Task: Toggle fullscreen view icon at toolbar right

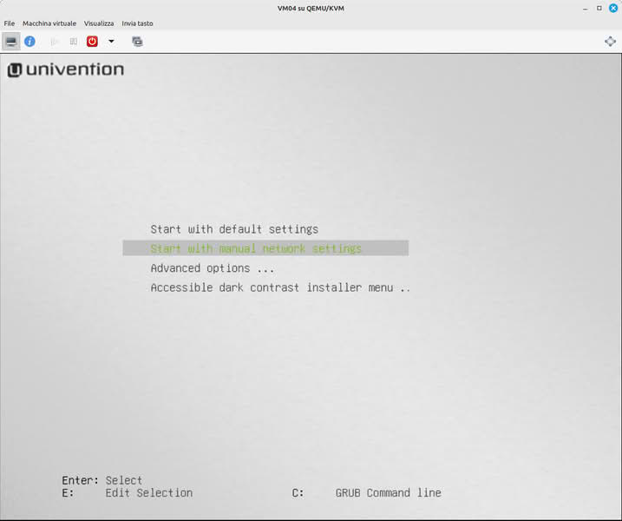Action: pos(610,42)
